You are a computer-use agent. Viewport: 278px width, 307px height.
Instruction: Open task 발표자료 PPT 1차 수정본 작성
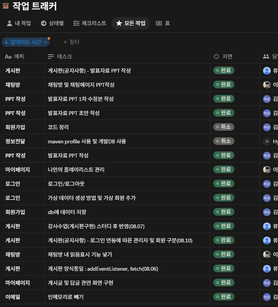pos(80,99)
